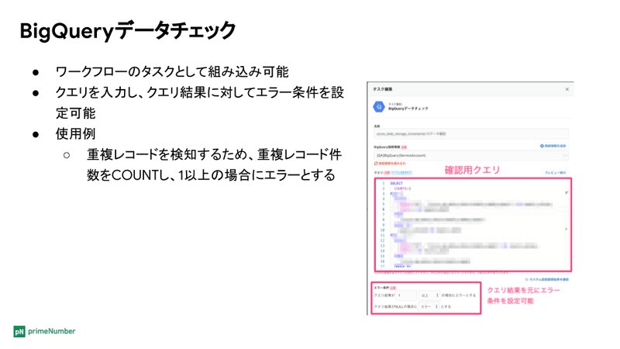Open the BigQuery connection dropdown [QA]BigQuery(ServiceAccount)
Viewport: 620px width, 349px height.
(x=471, y=156)
